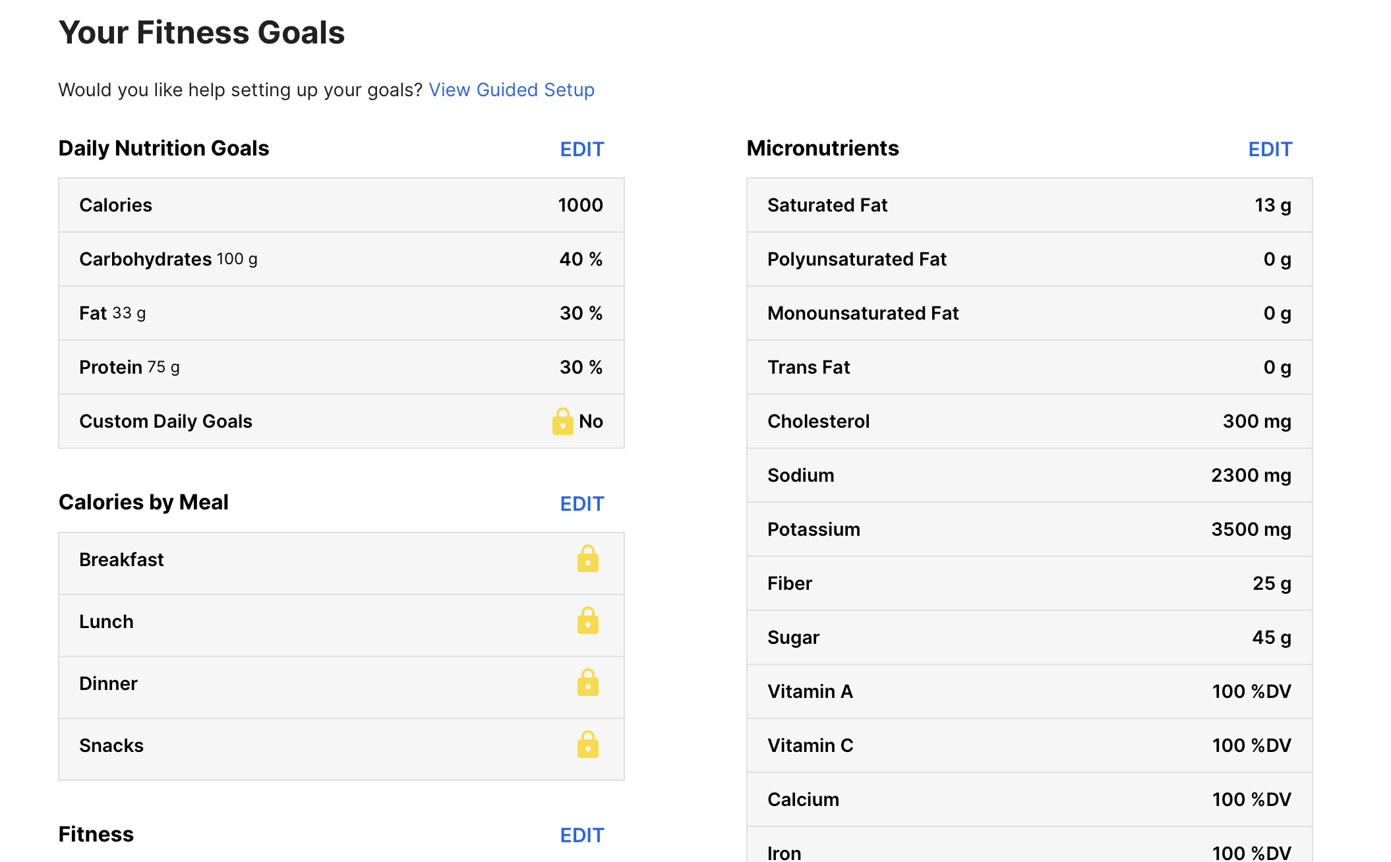Select the Potassium 3500 mg row
The width and height of the screenshot is (1391, 862).
pyautogui.click(x=1029, y=529)
